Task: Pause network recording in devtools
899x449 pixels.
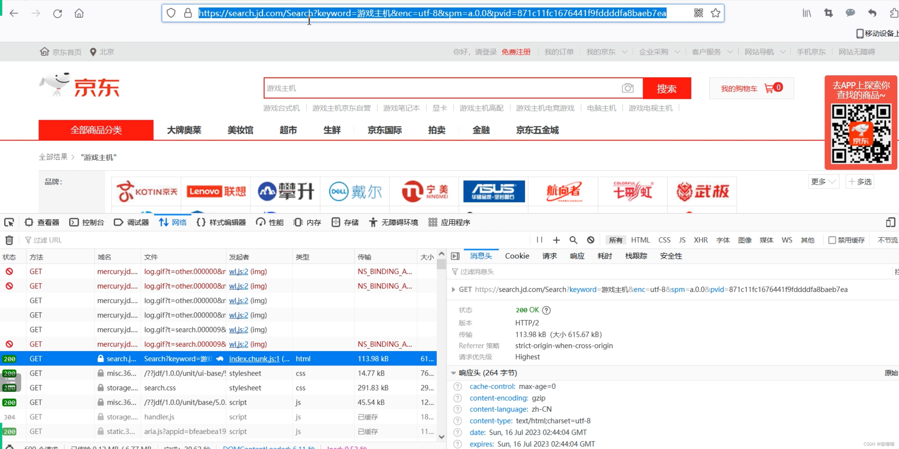Action: (539, 240)
